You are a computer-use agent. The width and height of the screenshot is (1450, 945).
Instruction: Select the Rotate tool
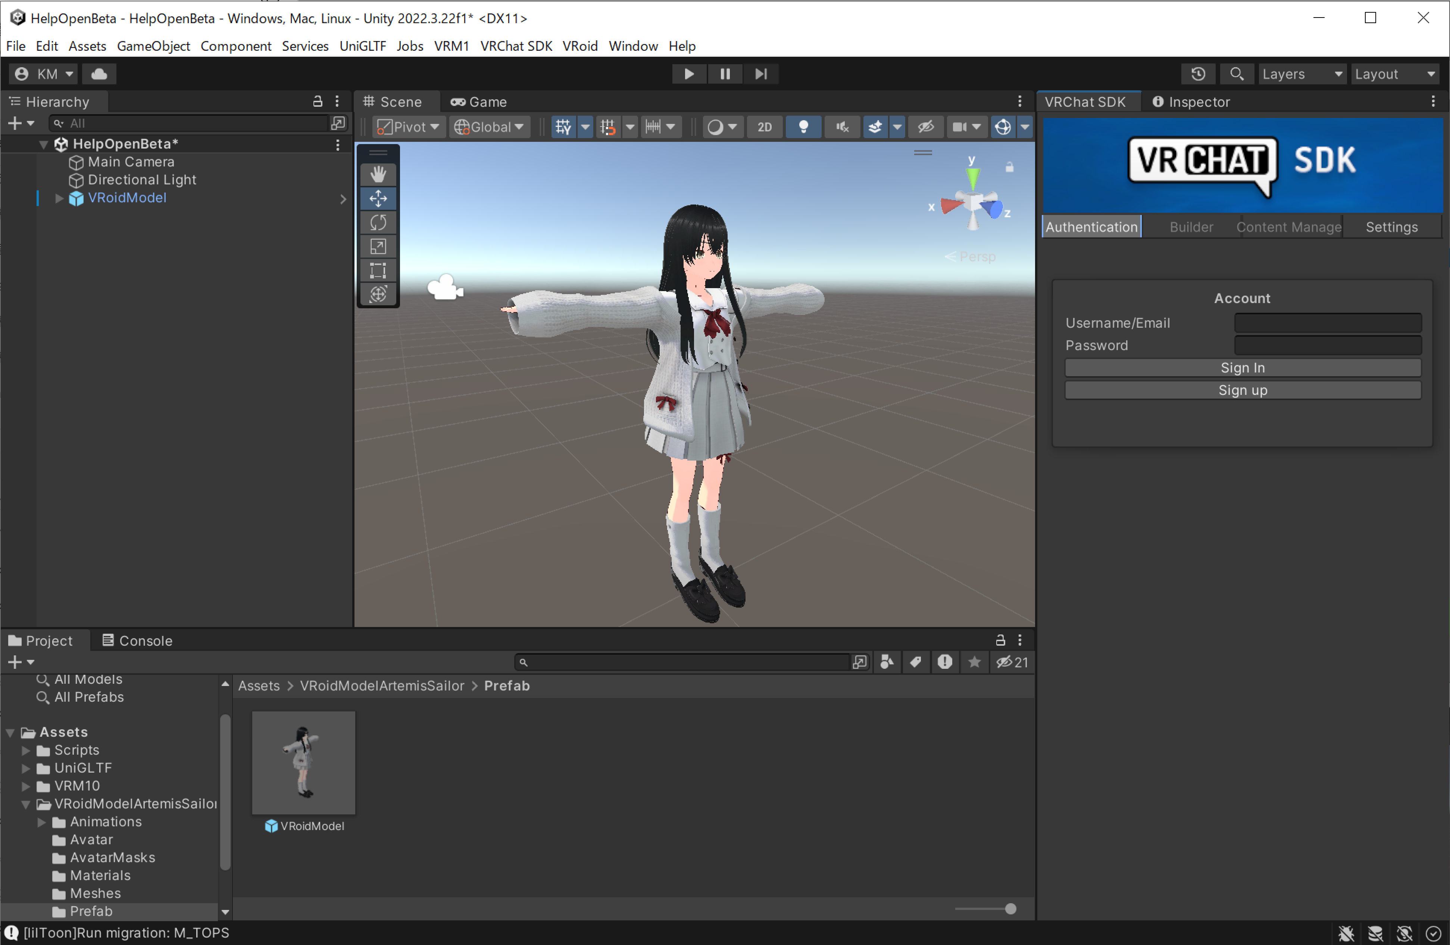pos(378,222)
